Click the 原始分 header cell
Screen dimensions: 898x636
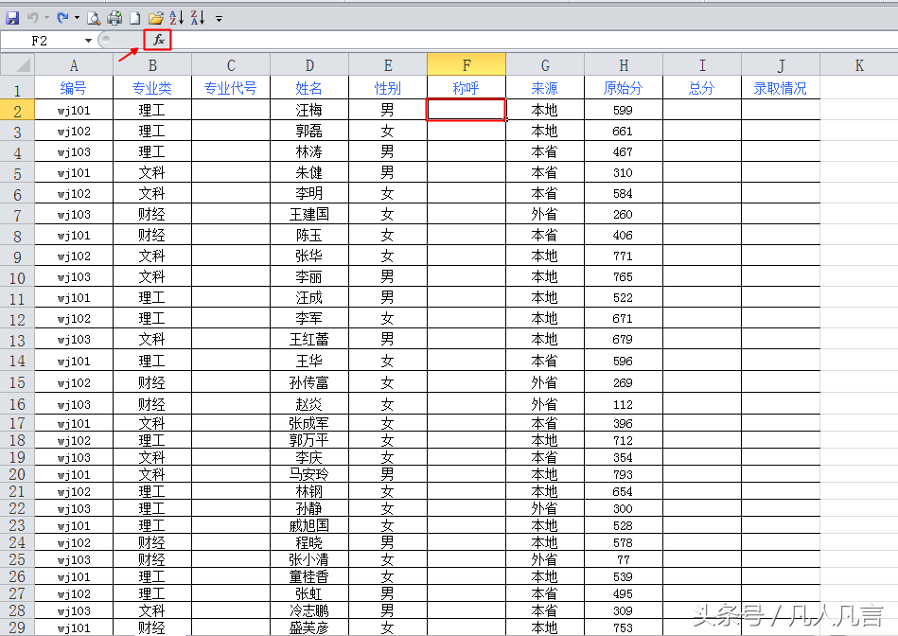(624, 88)
